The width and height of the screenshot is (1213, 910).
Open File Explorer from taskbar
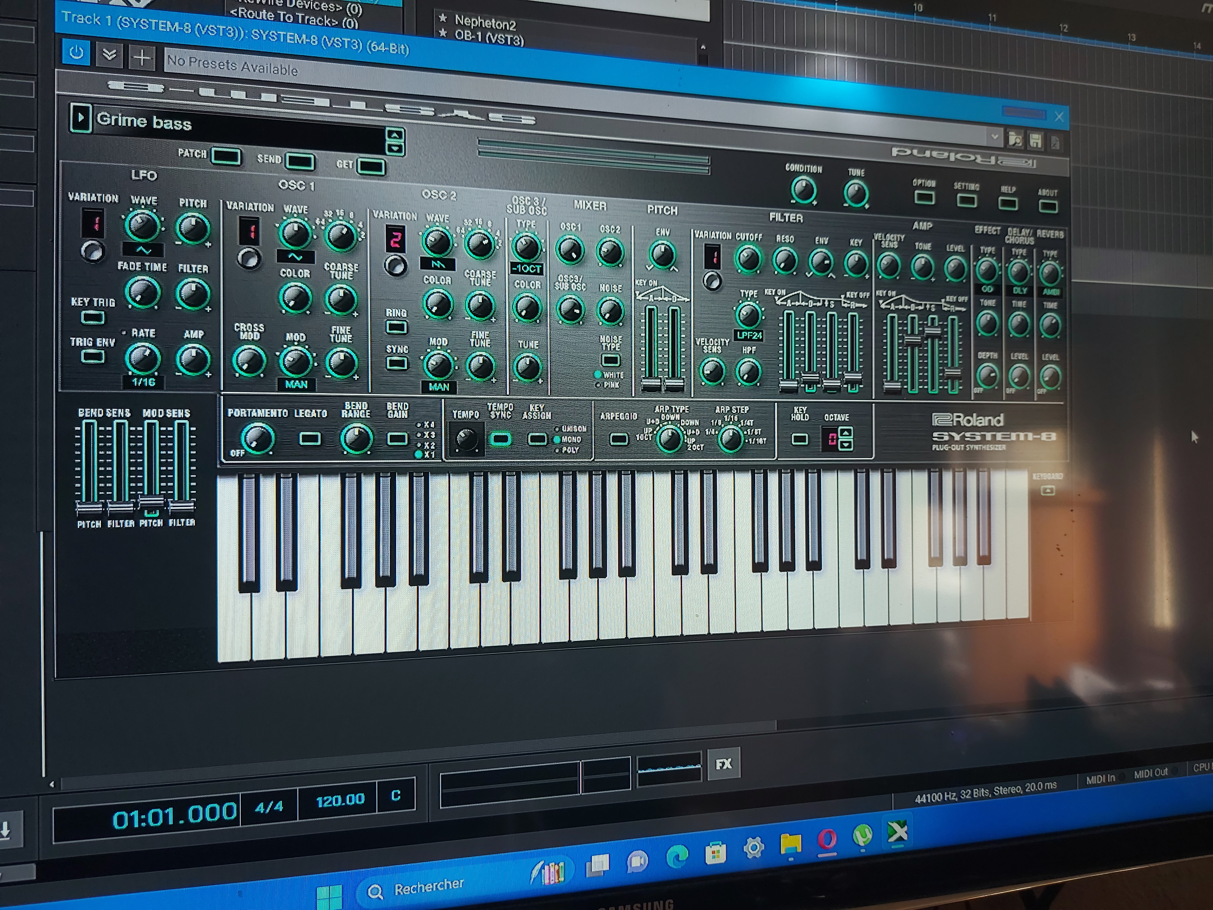(x=790, y=844)
